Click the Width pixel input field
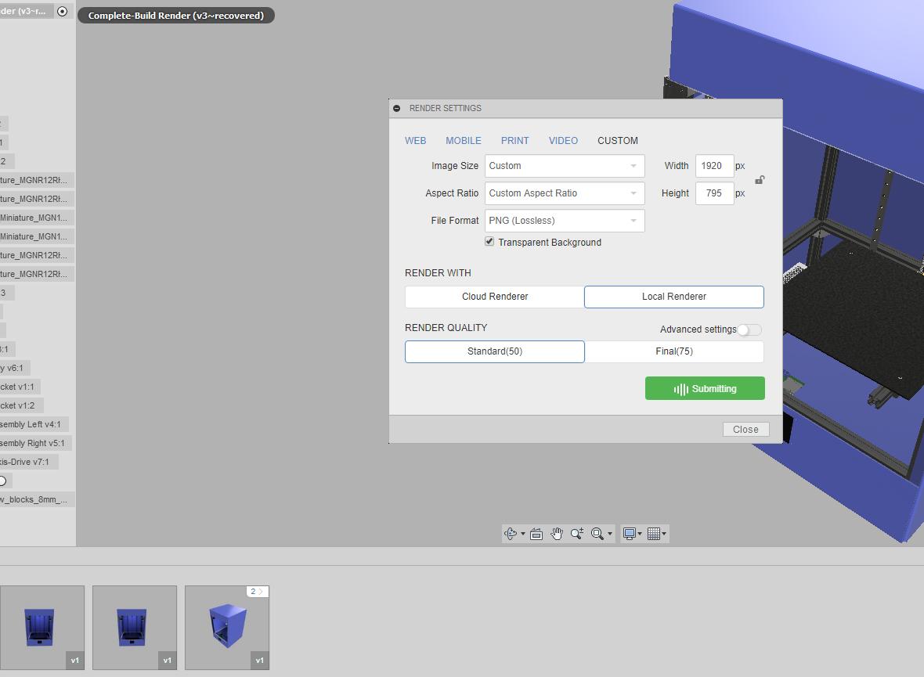This screenshot has width=924, height=677. point(713,166)
